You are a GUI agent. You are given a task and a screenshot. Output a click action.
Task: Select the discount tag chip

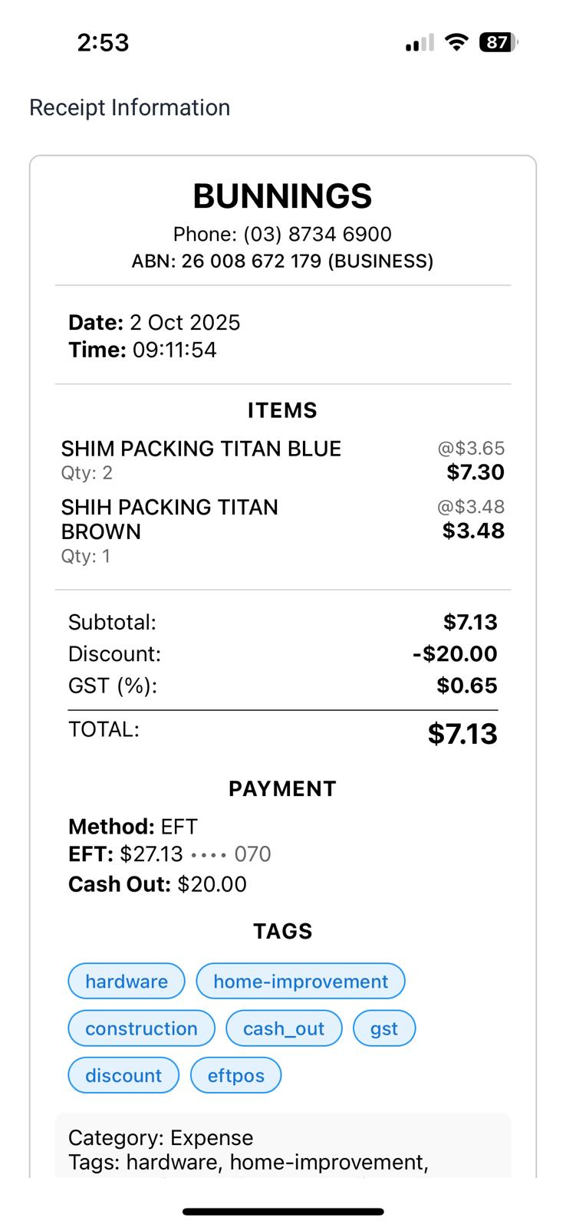pos(123,1075)
